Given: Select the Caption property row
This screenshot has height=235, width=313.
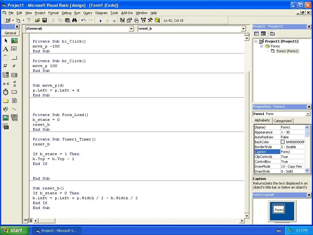Looking at the screenshot, I should [x=279, y=152].
